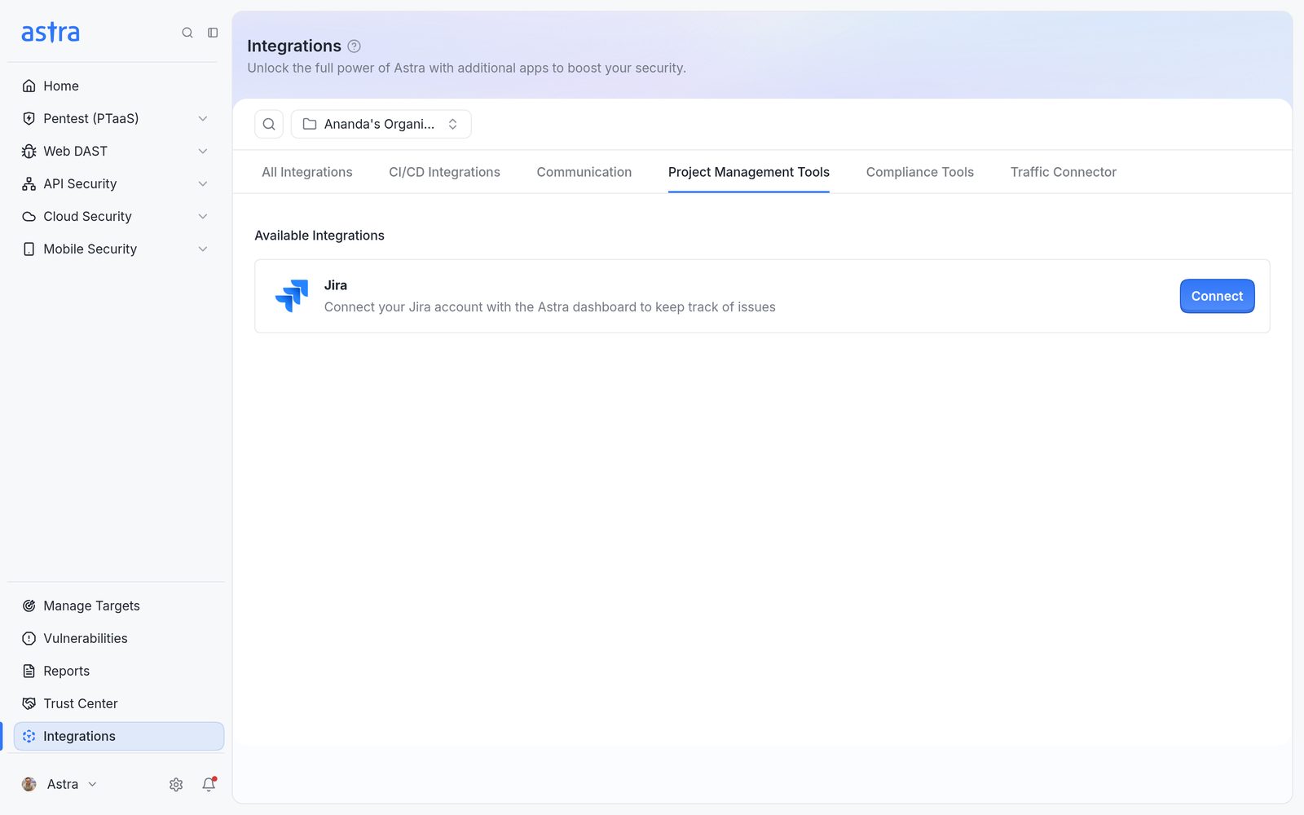Open the notifications bell
The image size is (1304, 815).
pyautogui.click(x=209, y=784)
